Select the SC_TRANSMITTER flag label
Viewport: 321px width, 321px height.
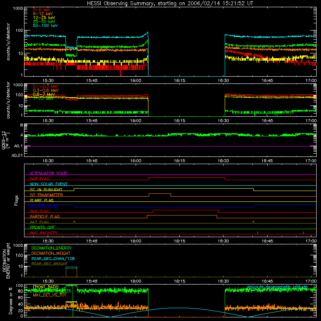(47, 195)
